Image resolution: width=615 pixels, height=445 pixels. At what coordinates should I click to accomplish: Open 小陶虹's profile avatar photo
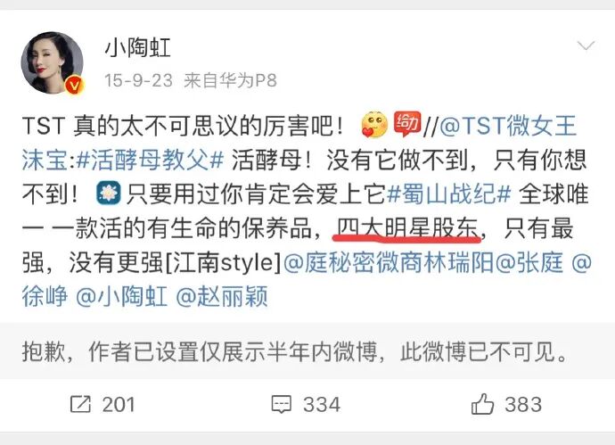(x=52, y=62)
